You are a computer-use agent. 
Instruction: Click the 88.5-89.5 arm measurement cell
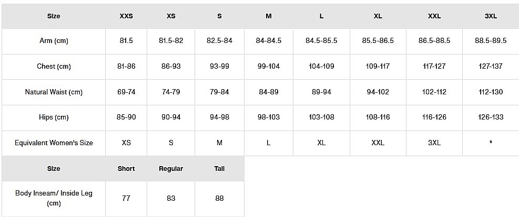(491, 41)
